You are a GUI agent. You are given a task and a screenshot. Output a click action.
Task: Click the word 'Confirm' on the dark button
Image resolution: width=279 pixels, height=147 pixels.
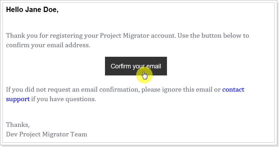pyautogui.click(x=121, y=66)
